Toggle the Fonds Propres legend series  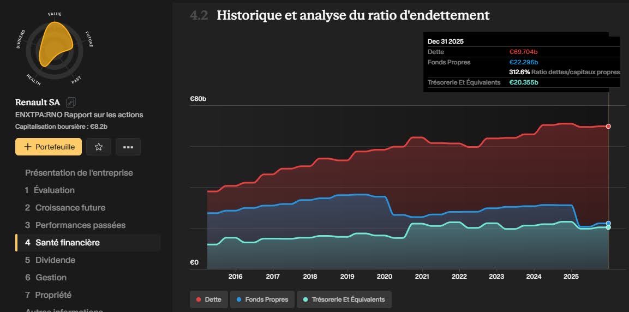pyautogui.click(x=262, y=299)
